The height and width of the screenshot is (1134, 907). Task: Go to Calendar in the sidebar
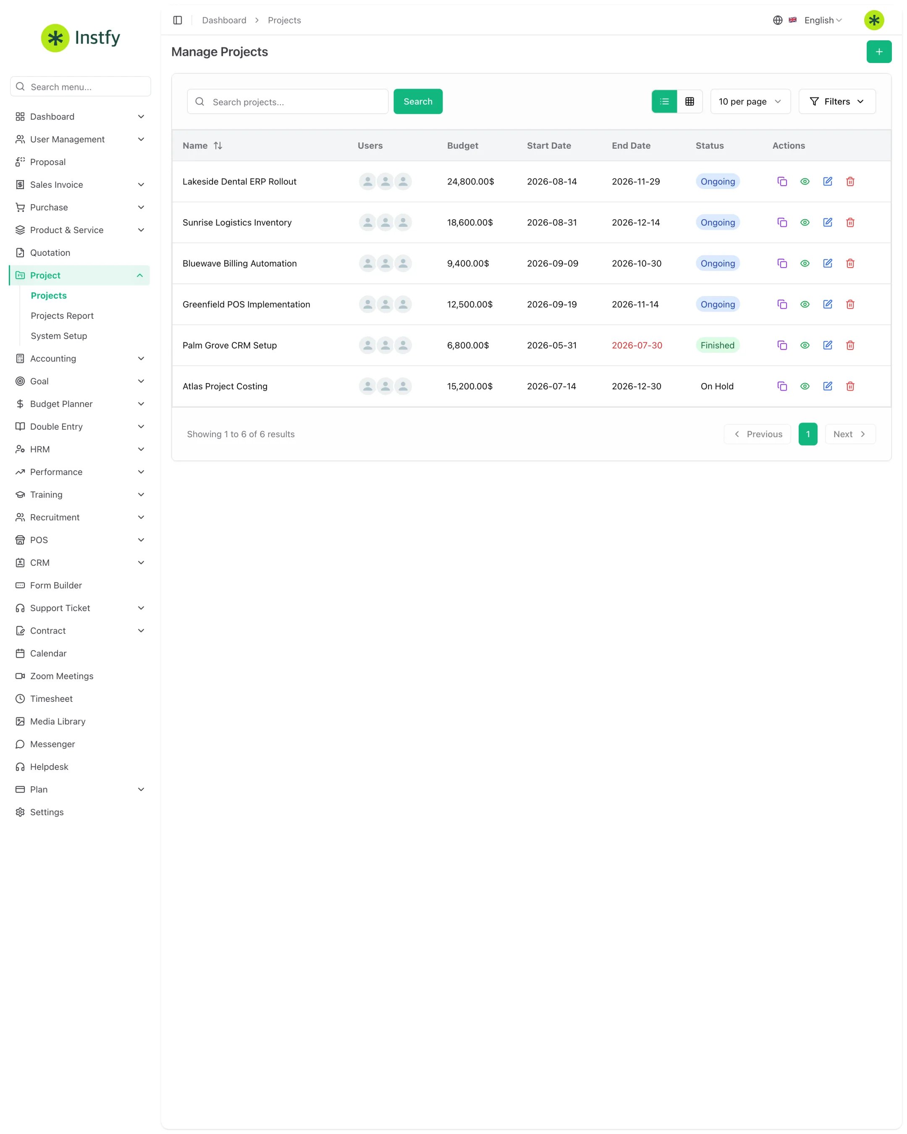79,653
